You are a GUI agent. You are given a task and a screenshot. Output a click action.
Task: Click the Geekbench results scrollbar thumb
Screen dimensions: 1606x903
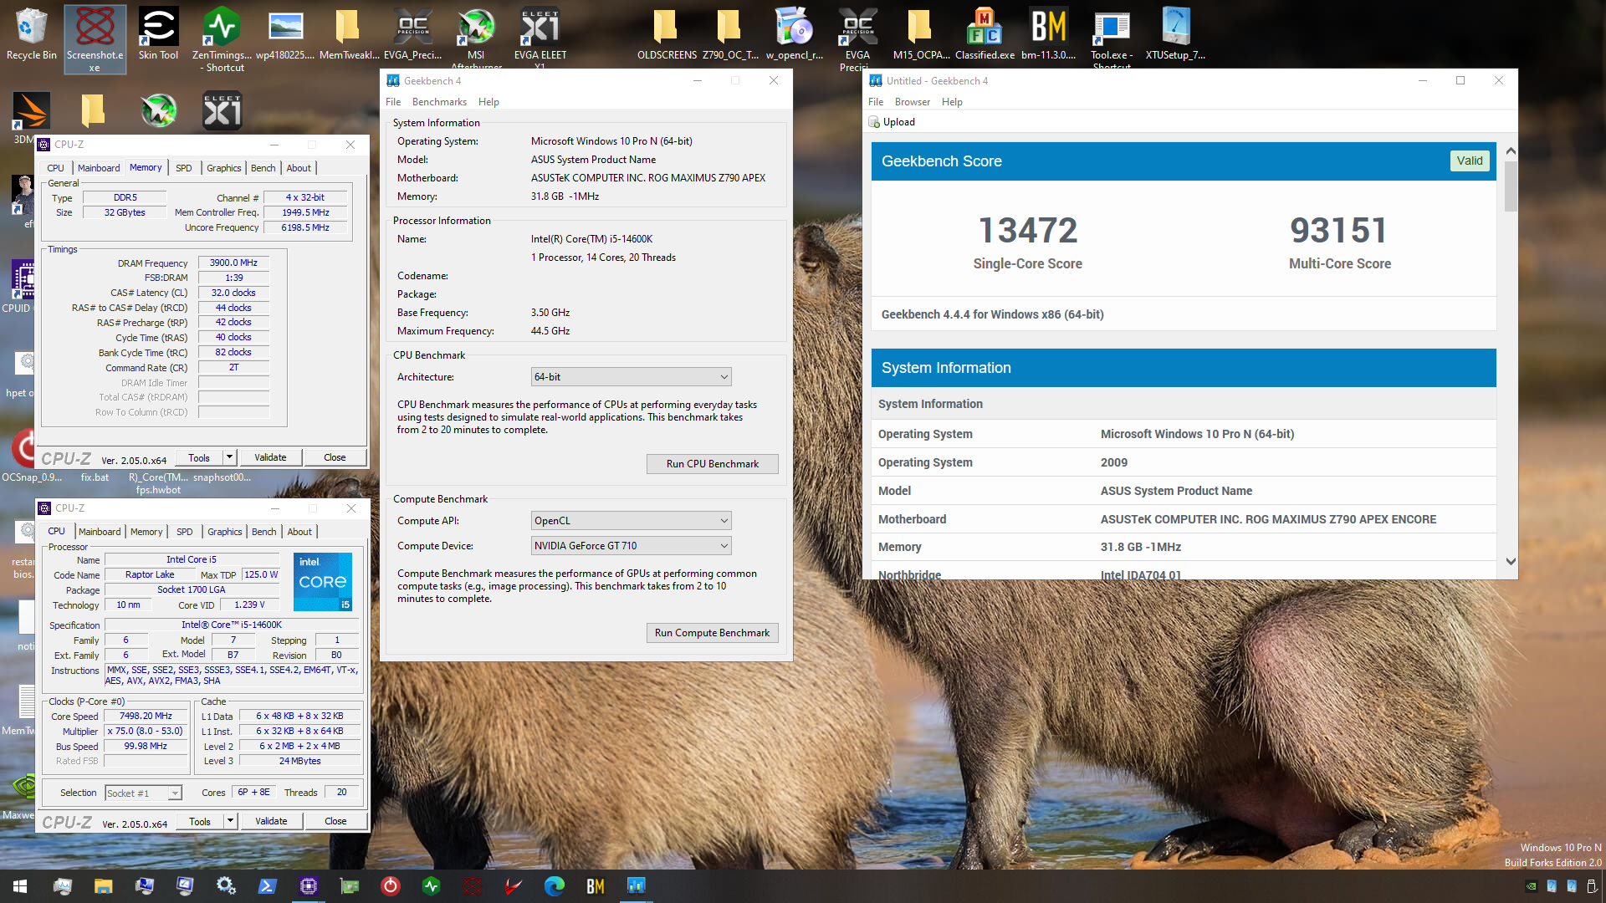click(x=1511, y=186)
